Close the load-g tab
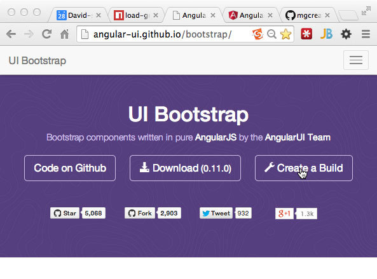Viewport: 377px width, 279px height. (156, 15)
